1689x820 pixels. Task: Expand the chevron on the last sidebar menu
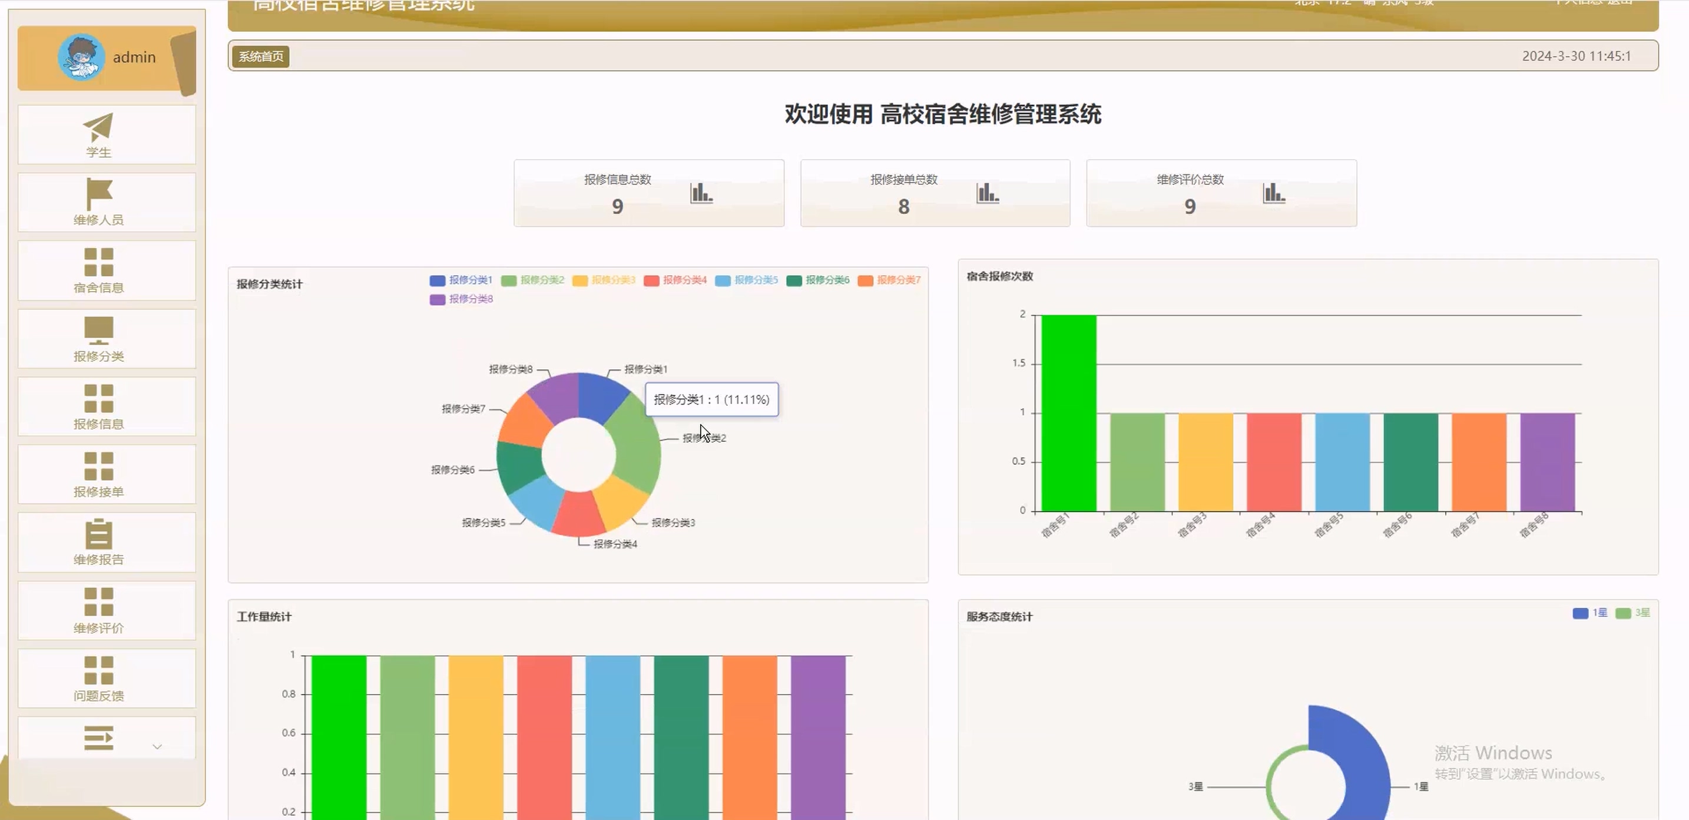click(x=157, y=746)
